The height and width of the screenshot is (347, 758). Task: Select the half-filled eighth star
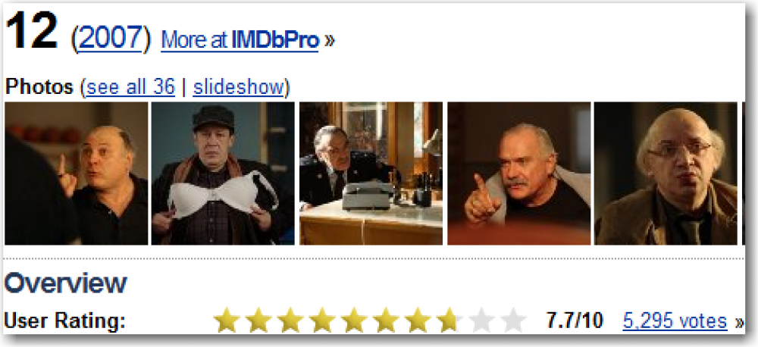(x=449, y=320)
